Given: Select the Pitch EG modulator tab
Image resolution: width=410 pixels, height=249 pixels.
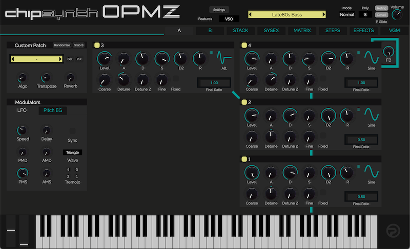Looking at the screenshot, I should pos(53,110).
